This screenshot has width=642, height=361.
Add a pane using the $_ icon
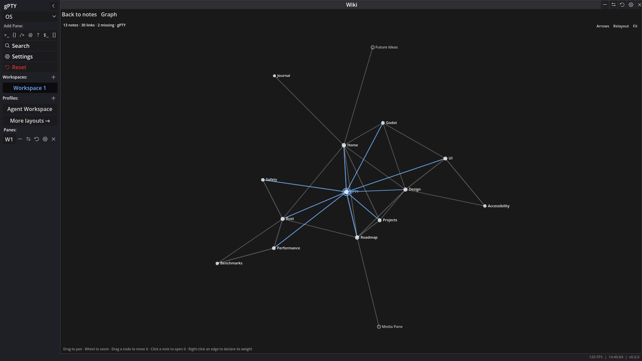[46, 35]
